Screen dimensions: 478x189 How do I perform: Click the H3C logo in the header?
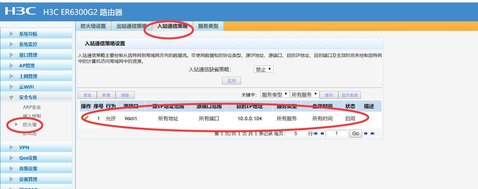coord(20,11)
